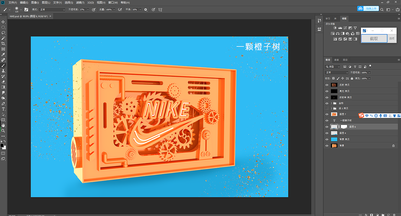The width and height of the screenshot is (401, 216).
Task: Show the 组 1 拷贝 group
Action: [x=327, y=108]
